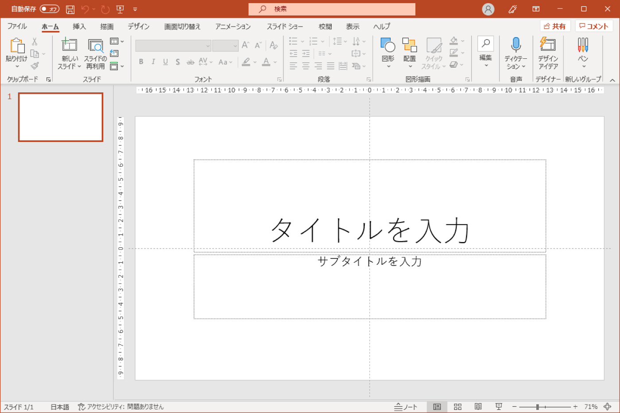Viewport: 620px width, 413px height.
Task: Toggle Italic formatting
Action: tap(153, 62)
